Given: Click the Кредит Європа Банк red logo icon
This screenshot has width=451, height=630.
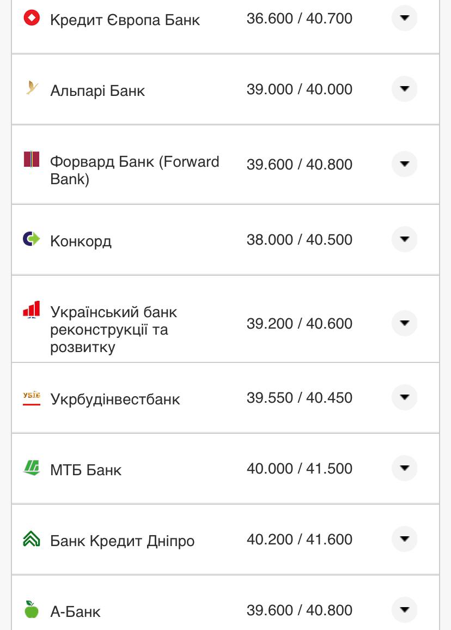Looking at the screenshot, I should tap(32, 18).
